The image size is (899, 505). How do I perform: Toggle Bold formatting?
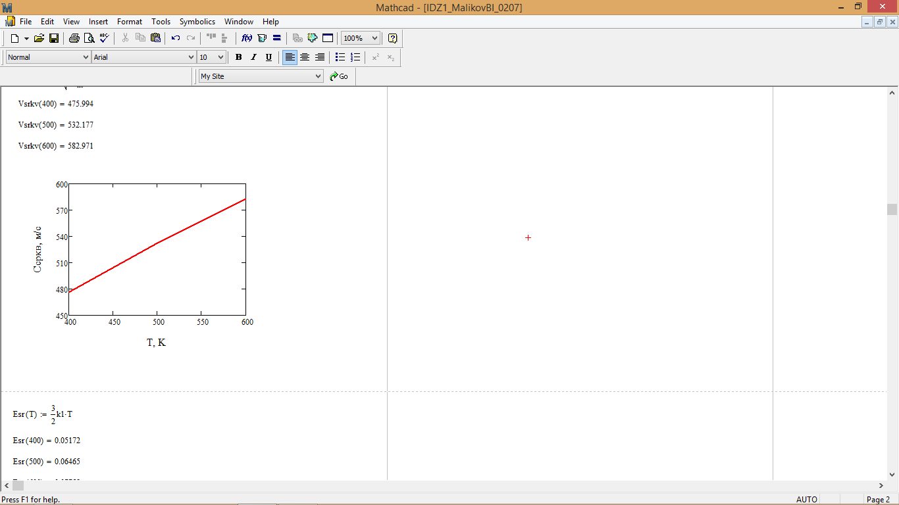point(238,57)
